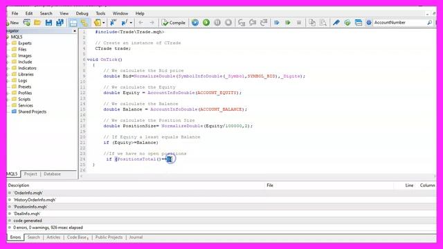Open the Edit menu

(29, 13)
